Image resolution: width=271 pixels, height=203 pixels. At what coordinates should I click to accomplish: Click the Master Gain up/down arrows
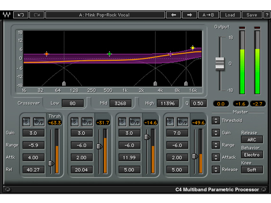pos(216,133)
